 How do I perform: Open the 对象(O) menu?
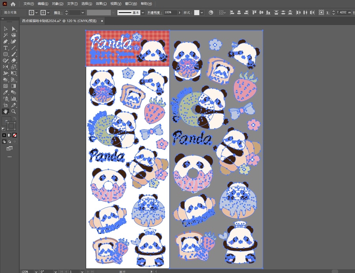[58, 4]
